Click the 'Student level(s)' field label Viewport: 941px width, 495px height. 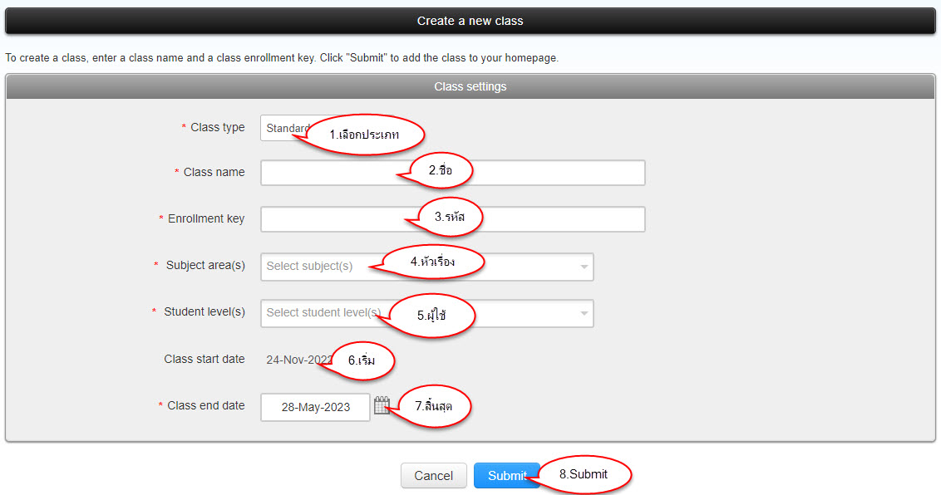(204, 311)
